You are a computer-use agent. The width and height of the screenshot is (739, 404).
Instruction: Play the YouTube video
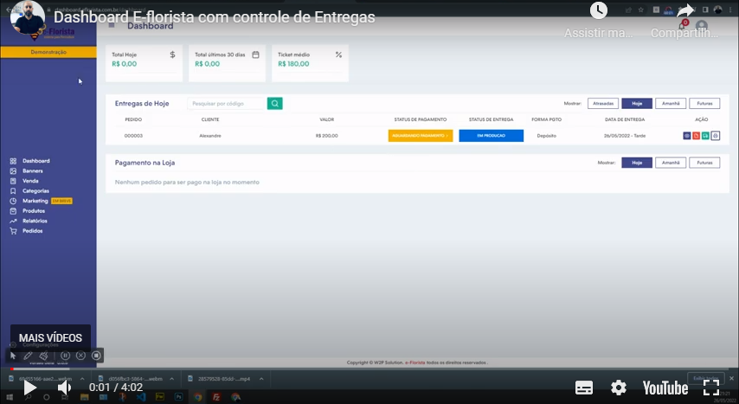29,388
